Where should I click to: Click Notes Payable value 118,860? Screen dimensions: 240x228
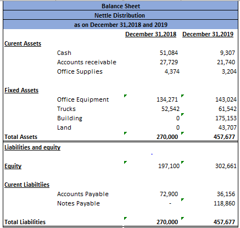224,203
